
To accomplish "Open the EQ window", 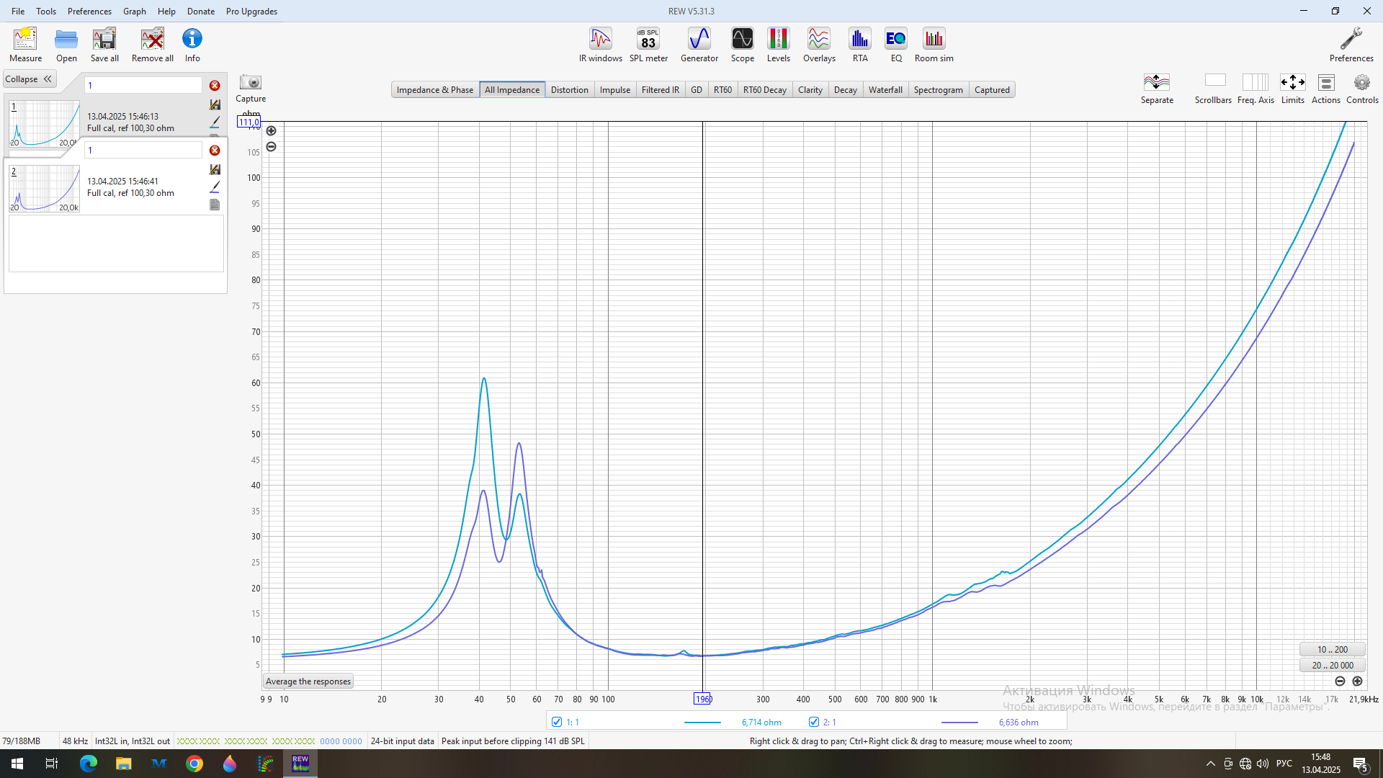I will (x=896, y=45).
